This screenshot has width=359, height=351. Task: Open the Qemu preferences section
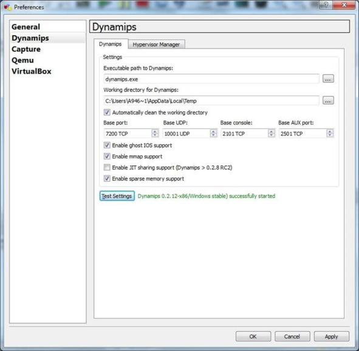tap(22, 60)
